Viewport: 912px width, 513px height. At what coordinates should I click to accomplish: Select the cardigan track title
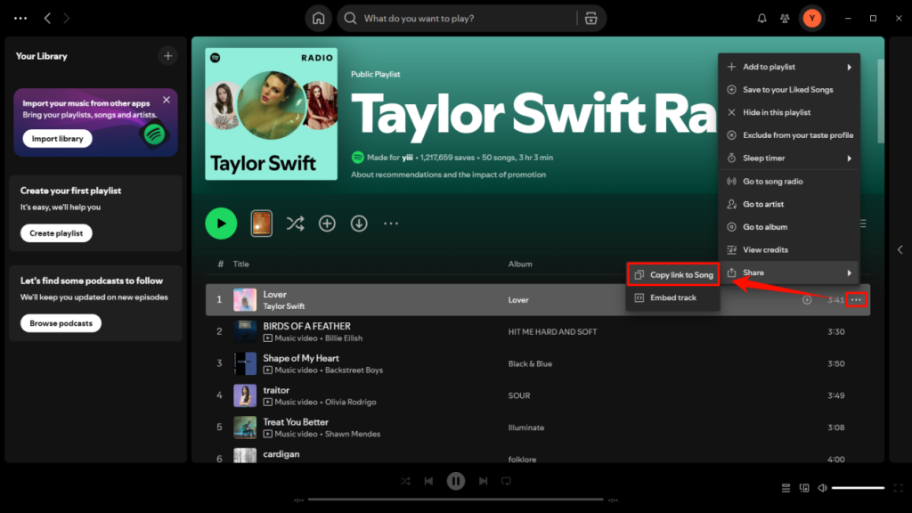click(x=281, y=454)
